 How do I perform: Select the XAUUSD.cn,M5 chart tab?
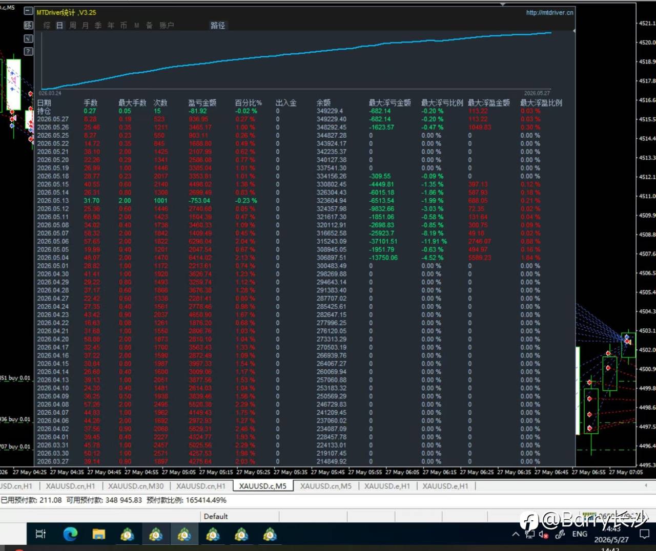(326, 486)
